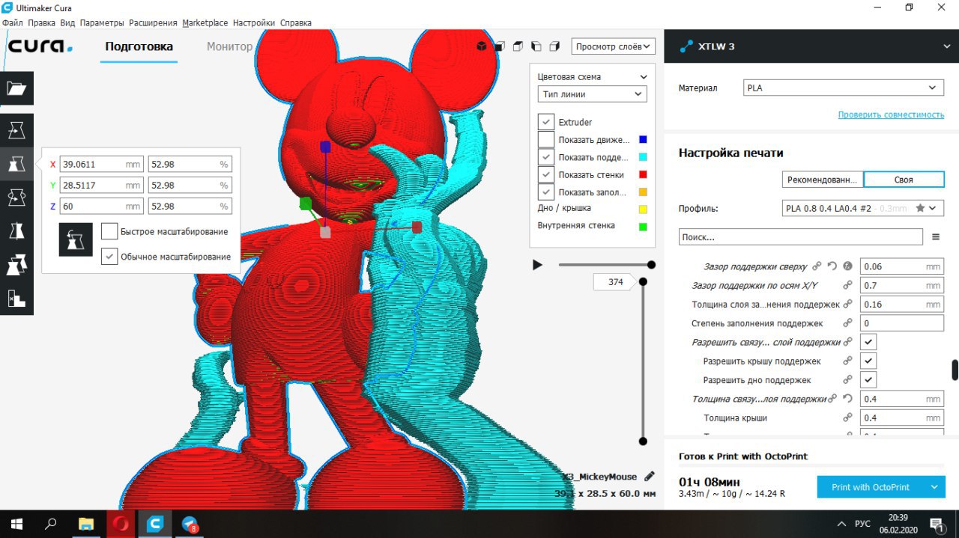Uncheck Разрешить крышу поддержек

tap(868, 361)
